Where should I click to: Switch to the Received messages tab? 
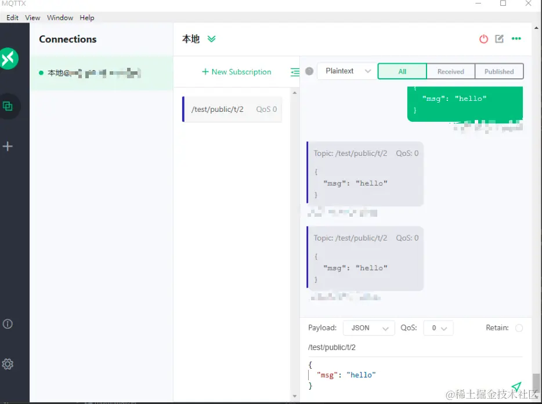tap(451, 71)
